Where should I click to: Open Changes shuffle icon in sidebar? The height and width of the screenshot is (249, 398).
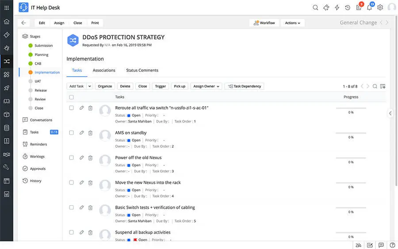click(x=7, y=61)
